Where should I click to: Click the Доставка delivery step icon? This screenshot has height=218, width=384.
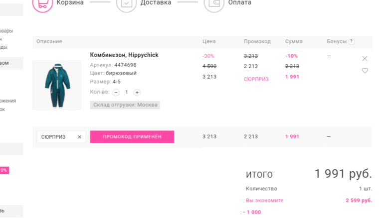(x=126, y=3)
